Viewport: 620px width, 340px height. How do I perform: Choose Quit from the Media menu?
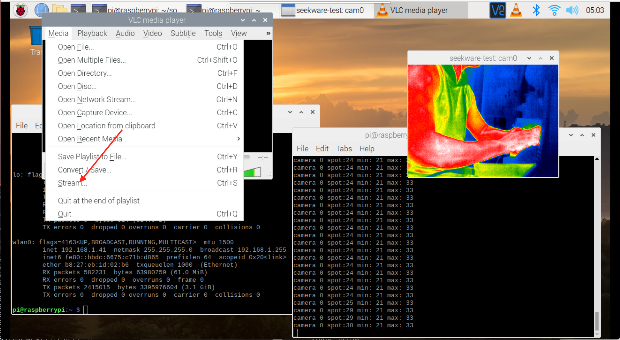(x=144, y=214)
